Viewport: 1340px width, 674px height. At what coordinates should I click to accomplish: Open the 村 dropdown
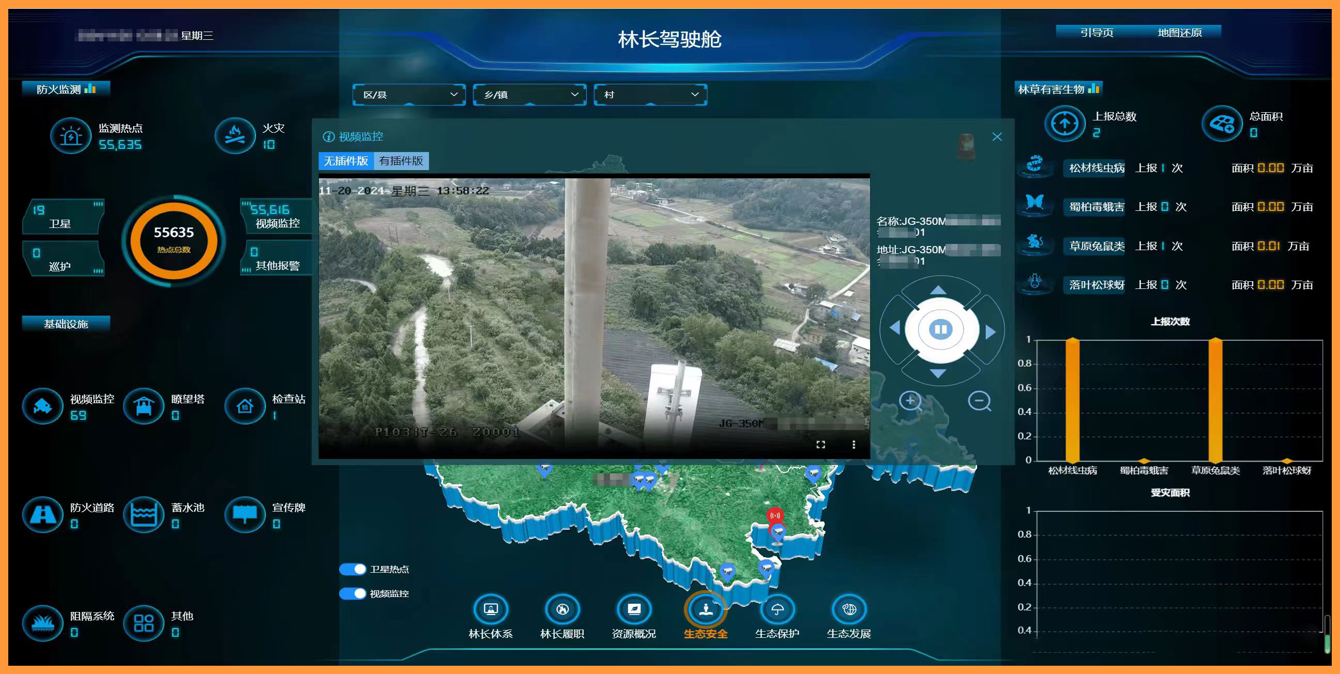[650, 95]
